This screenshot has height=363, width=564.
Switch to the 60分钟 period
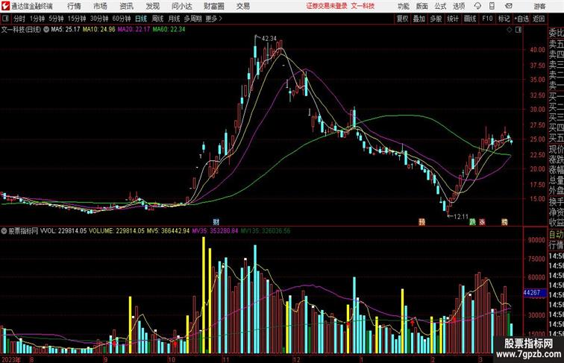122,19
